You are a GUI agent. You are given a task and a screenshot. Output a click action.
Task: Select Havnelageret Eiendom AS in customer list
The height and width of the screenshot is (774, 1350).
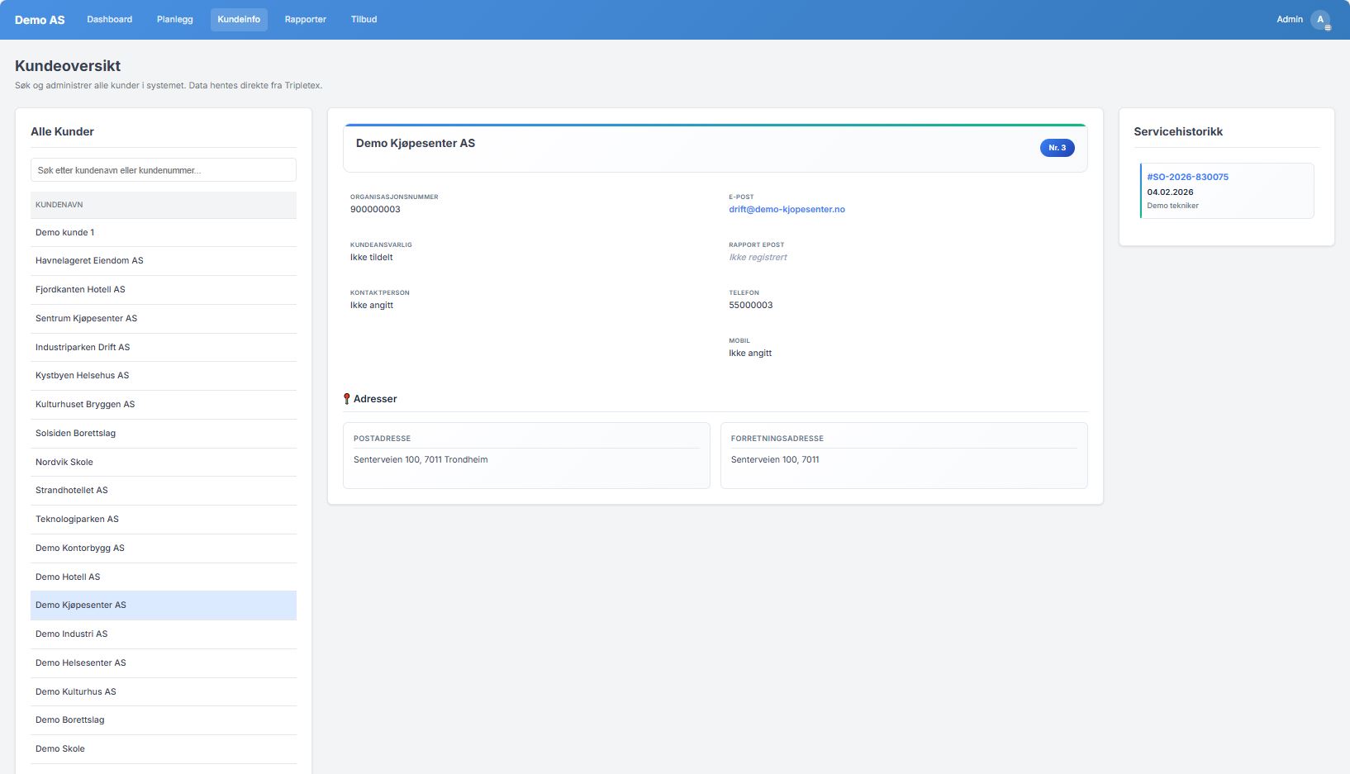click(x=89, y=261)
